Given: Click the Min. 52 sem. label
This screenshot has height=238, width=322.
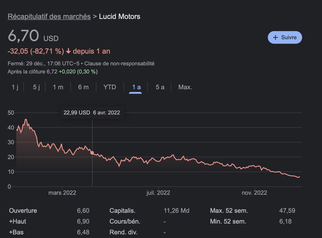Looking at the screenshot, I should click(228, 221).
